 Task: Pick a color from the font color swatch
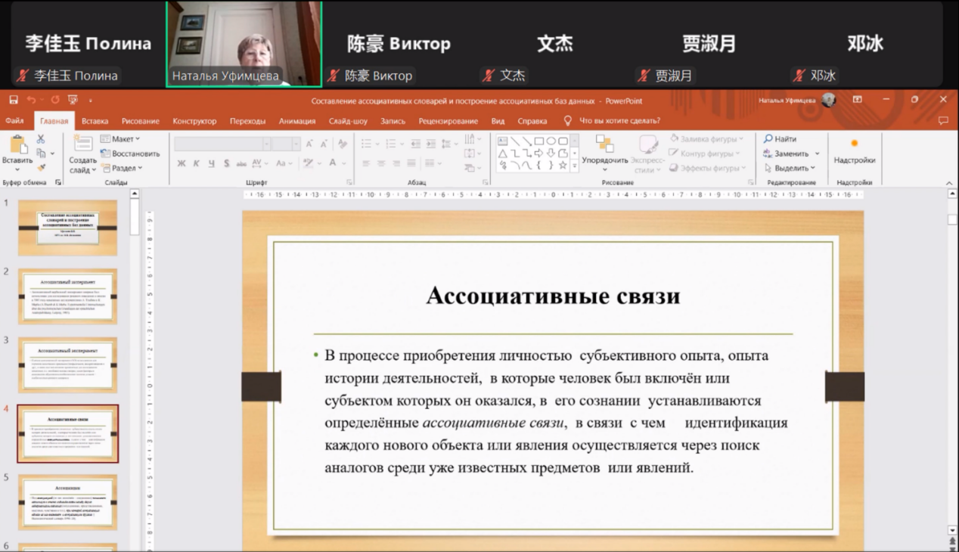tap(334, 163)
